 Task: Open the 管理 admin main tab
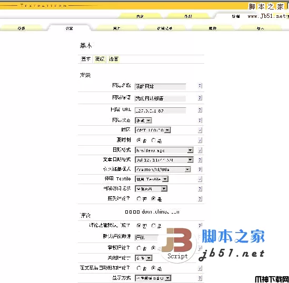tap(236, 16)
